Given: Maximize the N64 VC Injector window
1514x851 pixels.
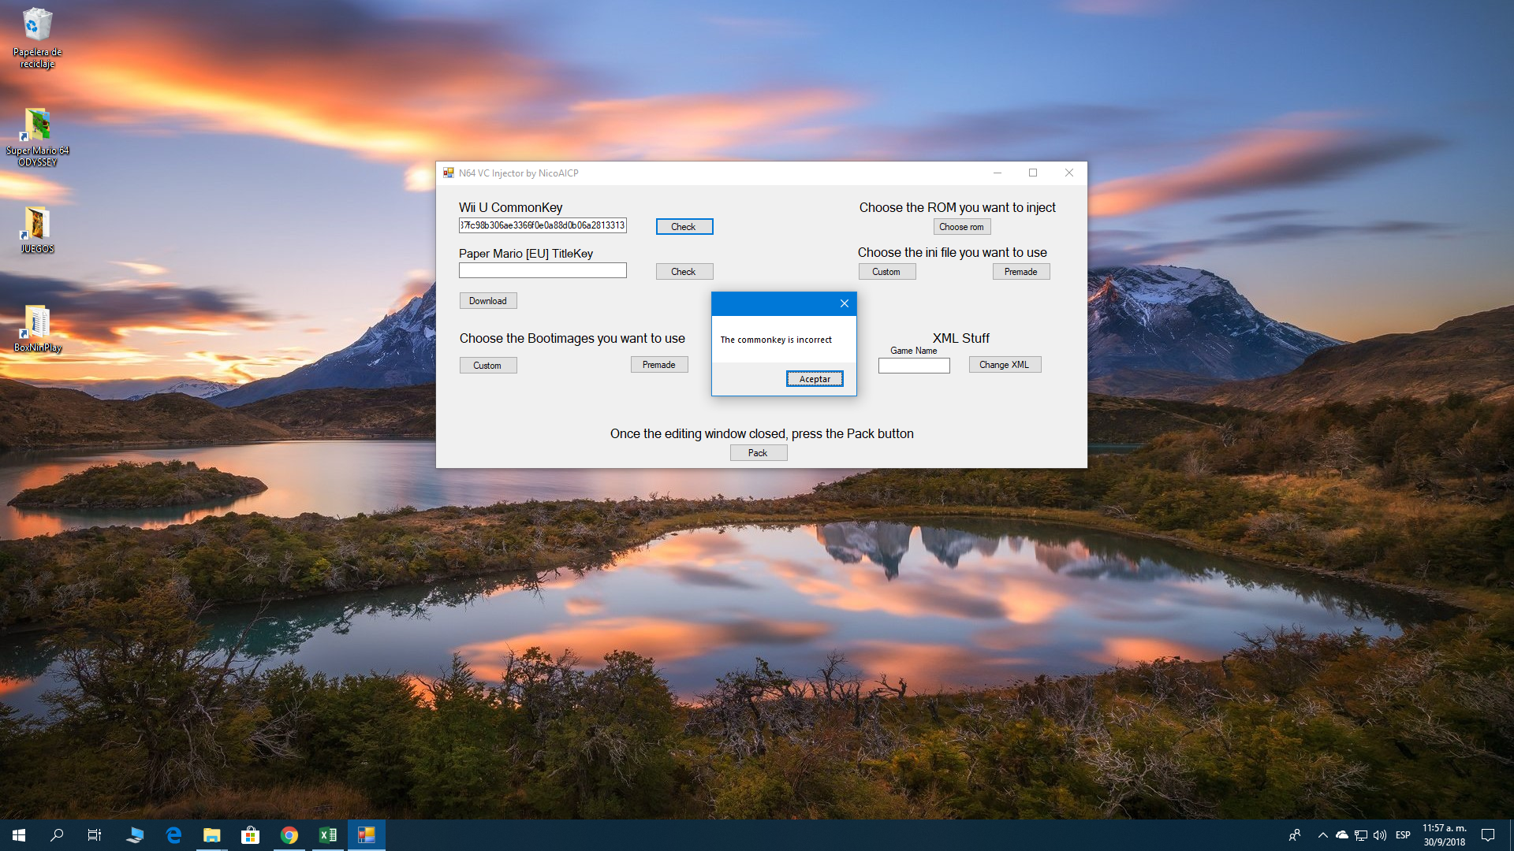Looking at the screenshot, I should pyautogui.click(x=1033, y=173).
